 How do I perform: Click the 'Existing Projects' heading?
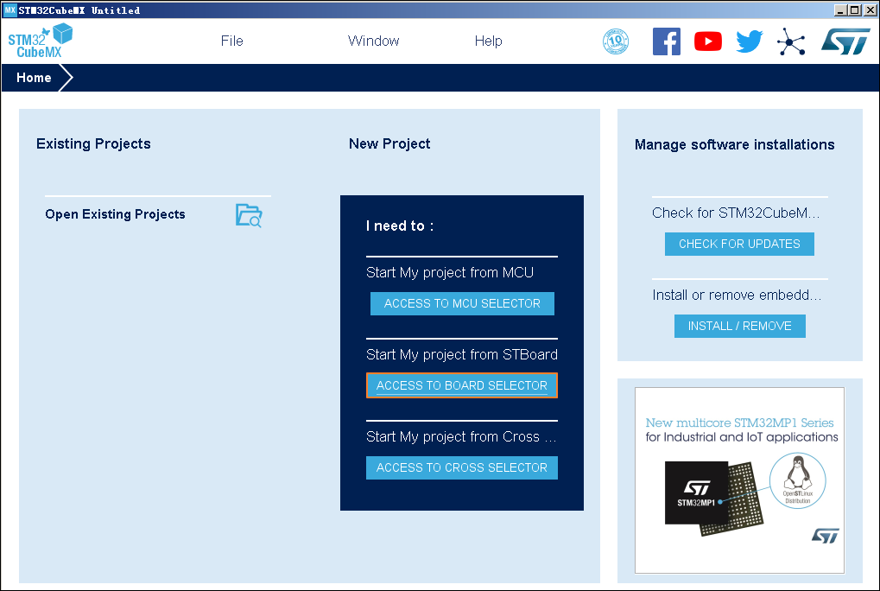coord(93,144)
